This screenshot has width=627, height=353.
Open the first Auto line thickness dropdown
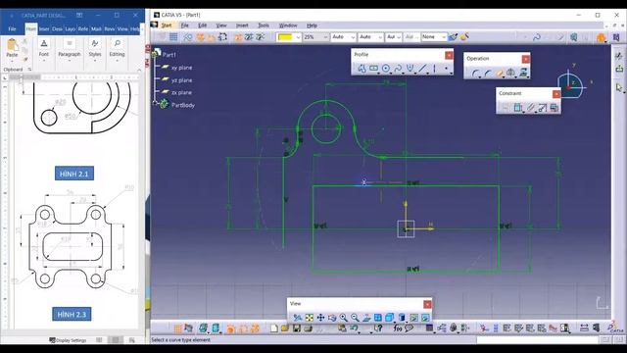pyautogui.click(x=353, y=37)
